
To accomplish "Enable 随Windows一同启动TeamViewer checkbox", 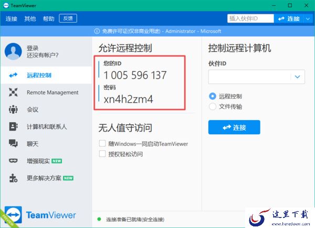I will click(102, 144).
